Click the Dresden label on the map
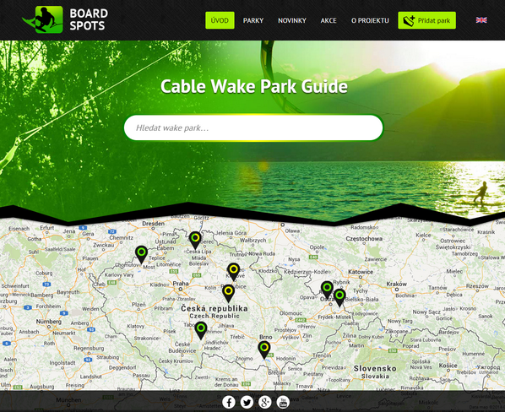 (x=154, y=223)
